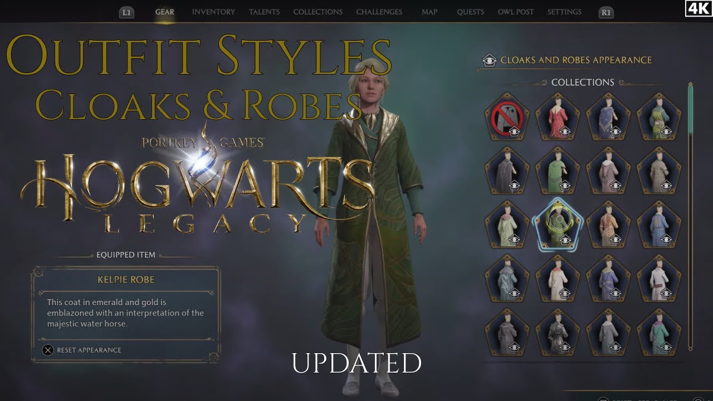Open the Gear tab
The image size is (713, 401).
(x=164, y=12)
